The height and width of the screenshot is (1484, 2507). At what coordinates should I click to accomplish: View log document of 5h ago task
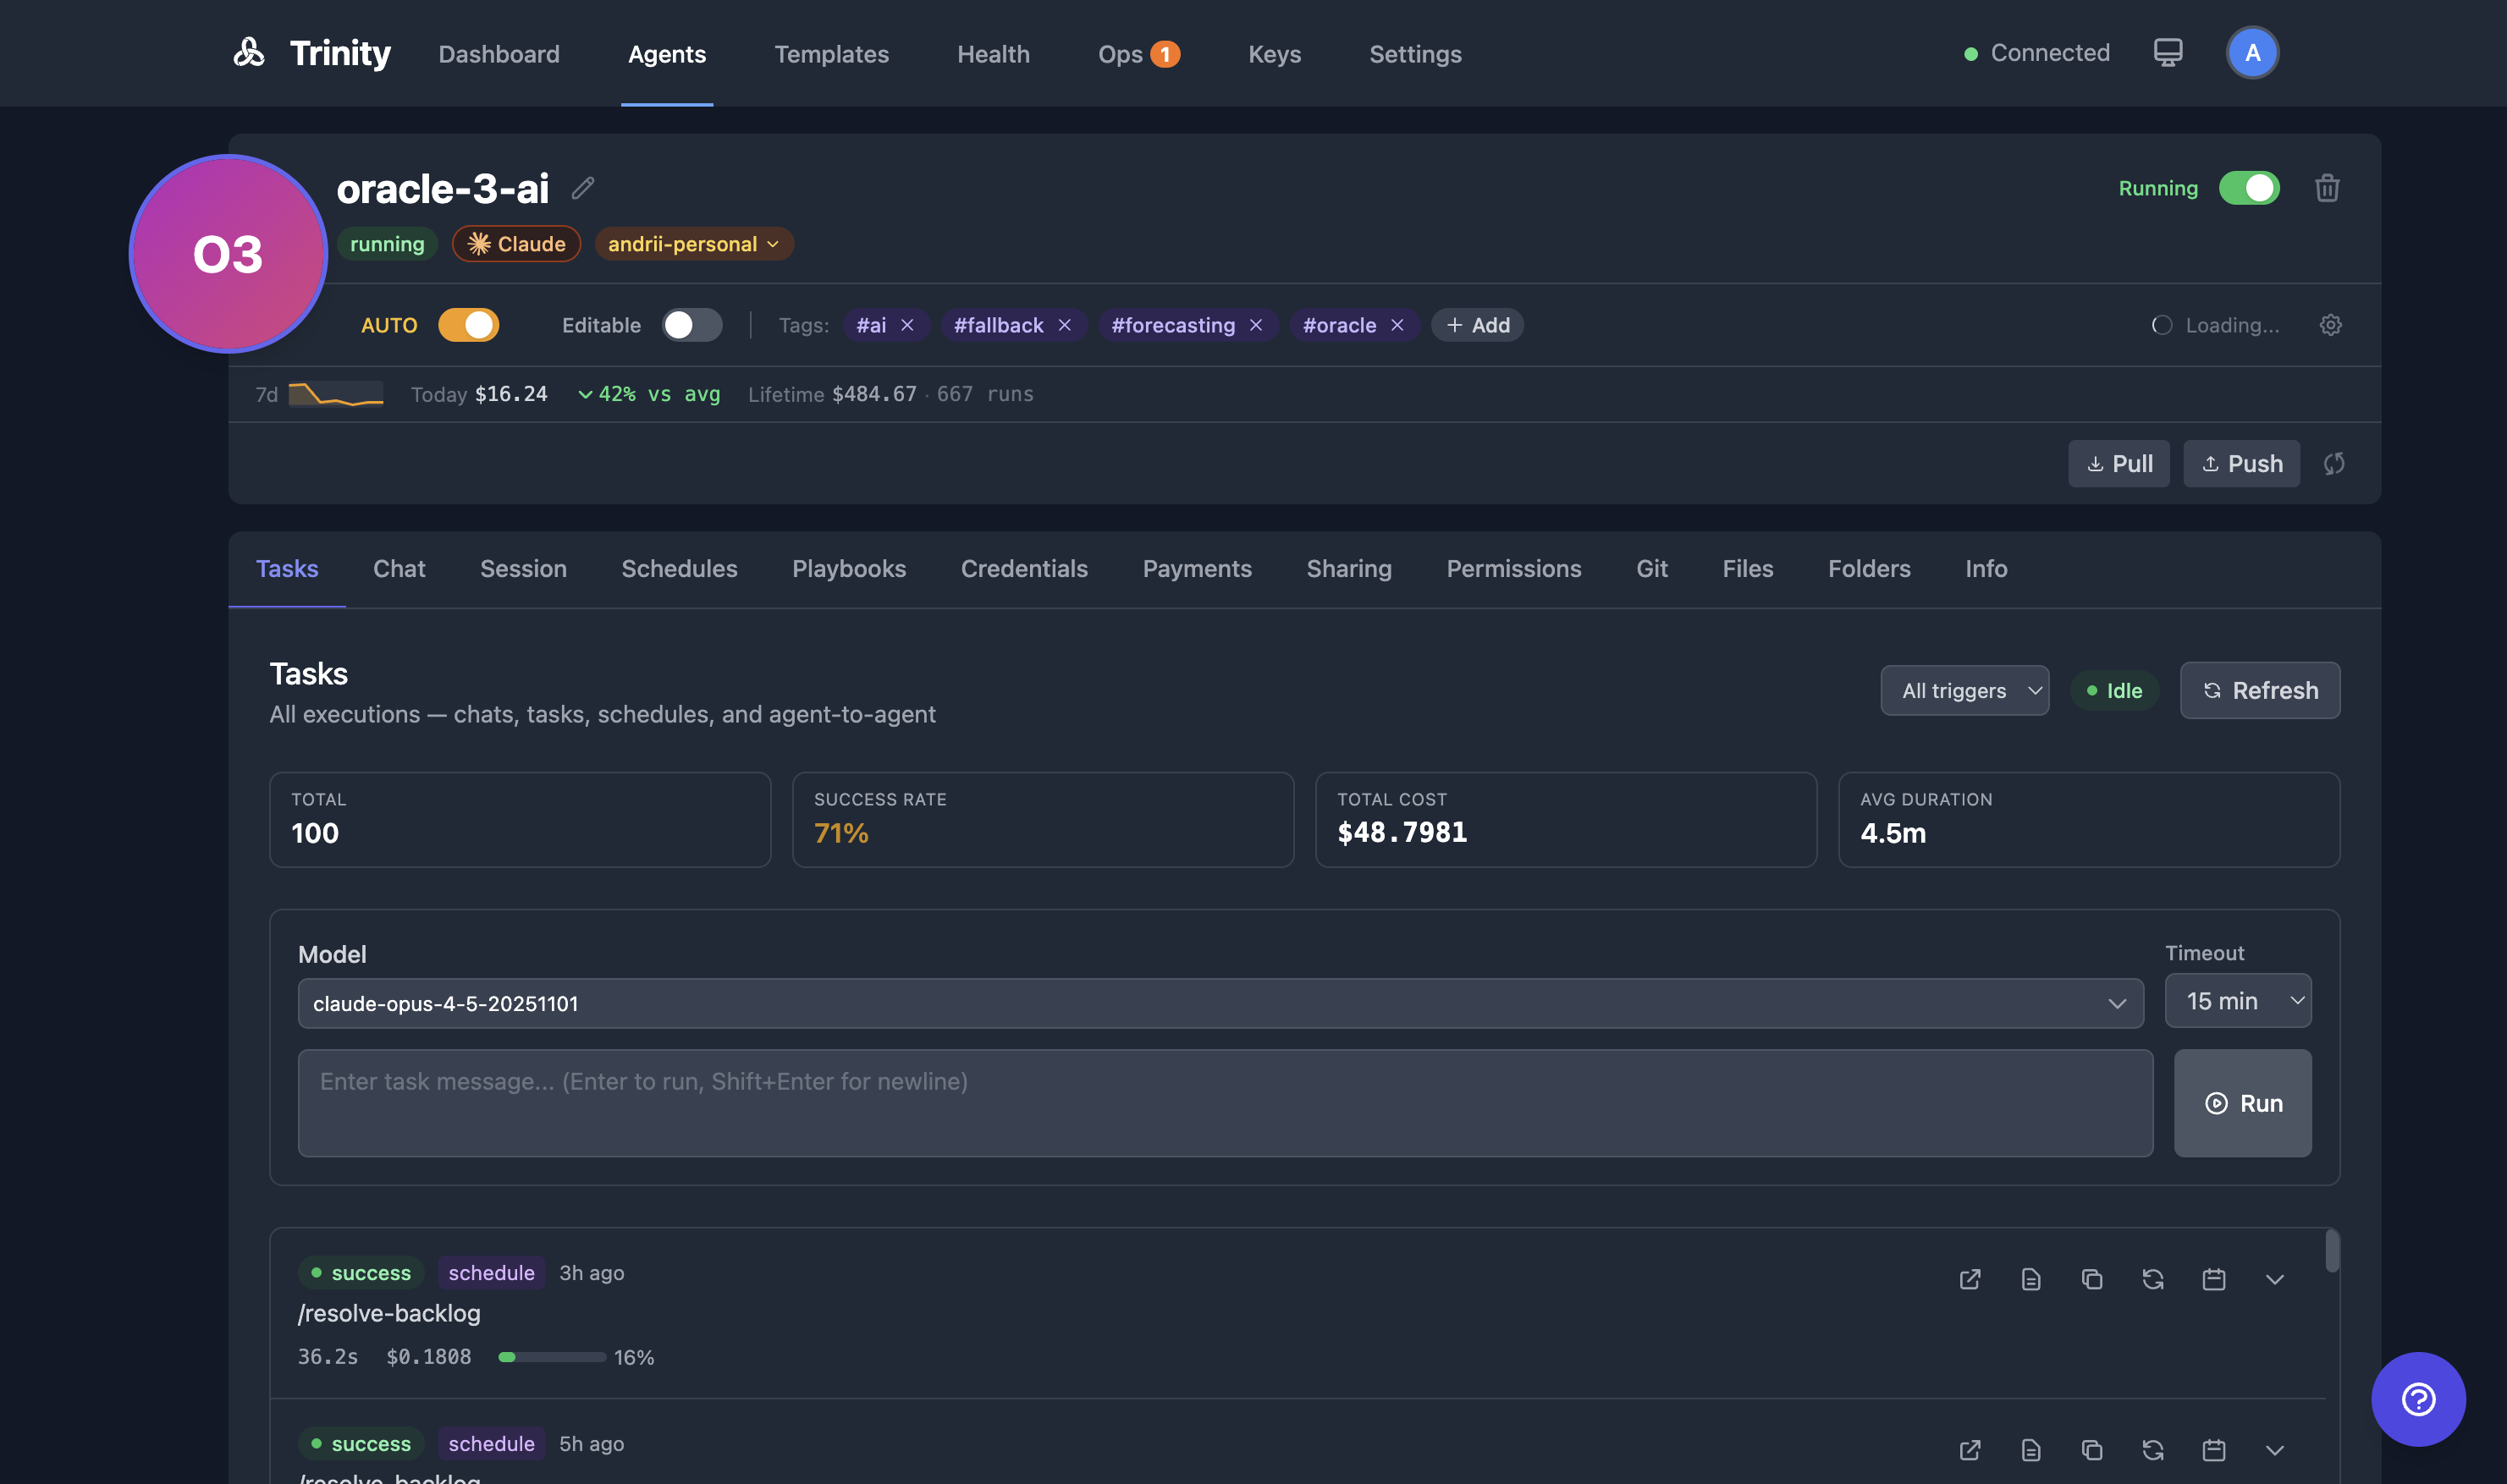[2030, 1450]
